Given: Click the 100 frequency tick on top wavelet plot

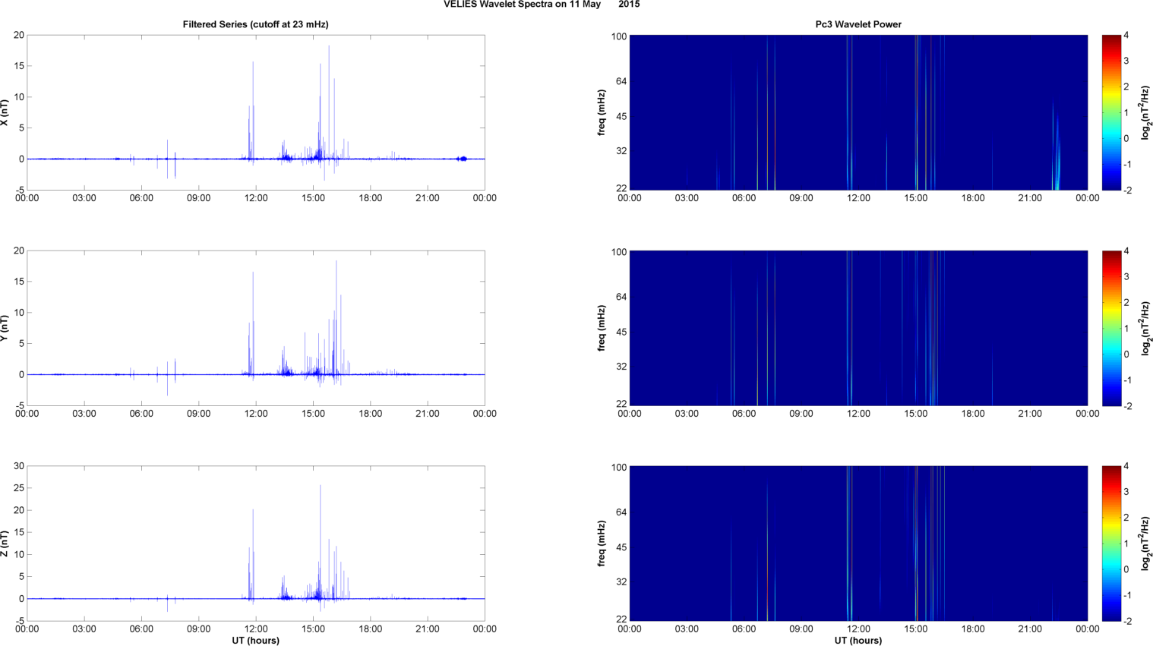Looking at the screenshot, I should (619, 36).
